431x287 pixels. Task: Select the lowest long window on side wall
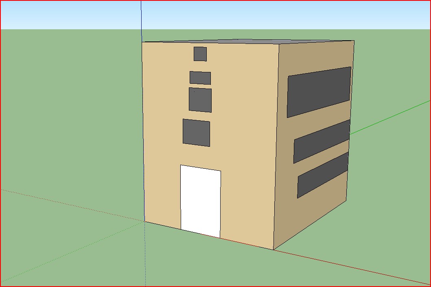pyautogui.click(x=323, y=175)
